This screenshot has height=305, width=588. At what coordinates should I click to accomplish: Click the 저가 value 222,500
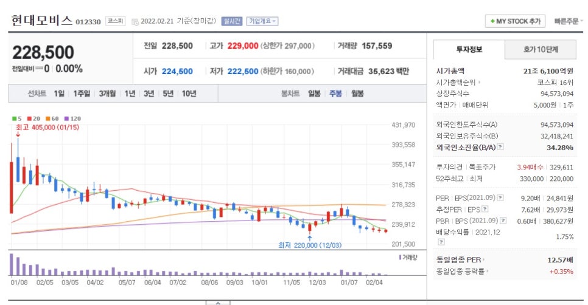click(243, 72)
